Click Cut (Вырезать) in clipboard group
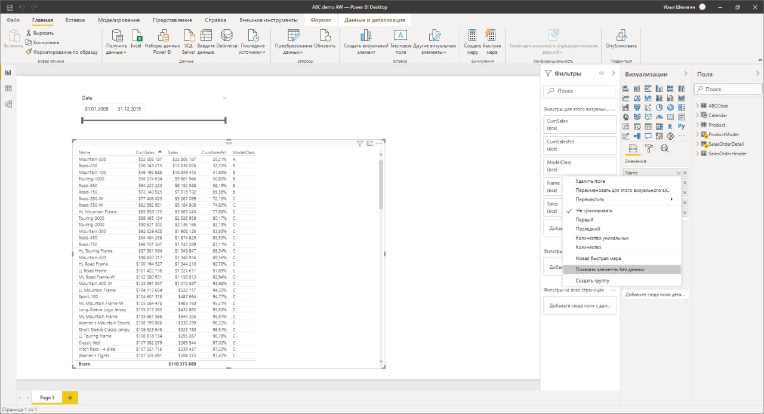This screenshot has width=764, height=414. [39, 33]
